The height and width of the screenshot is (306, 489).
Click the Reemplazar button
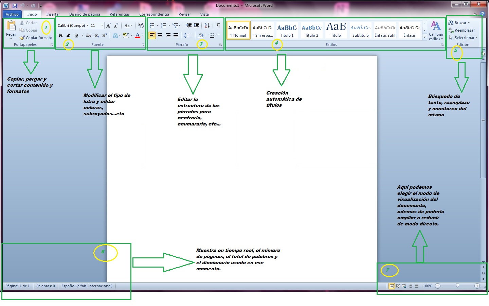(461, 30)
